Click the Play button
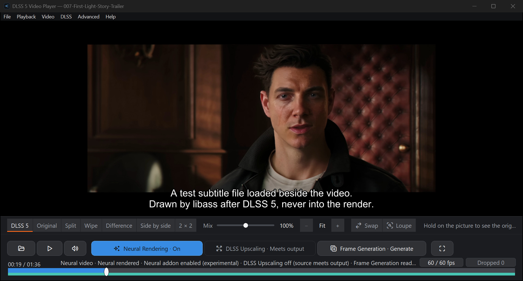Screen dimensions: 523x281 coord(49,248)
